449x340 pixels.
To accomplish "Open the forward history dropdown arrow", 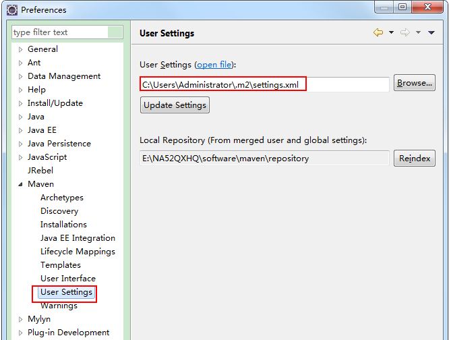I will pyautogui.click(x=418, y=32).
